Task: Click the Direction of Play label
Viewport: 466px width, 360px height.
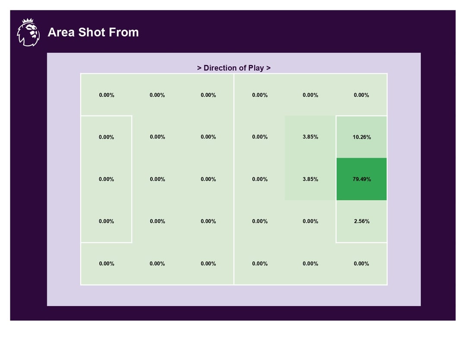Action: click(233, 68)
